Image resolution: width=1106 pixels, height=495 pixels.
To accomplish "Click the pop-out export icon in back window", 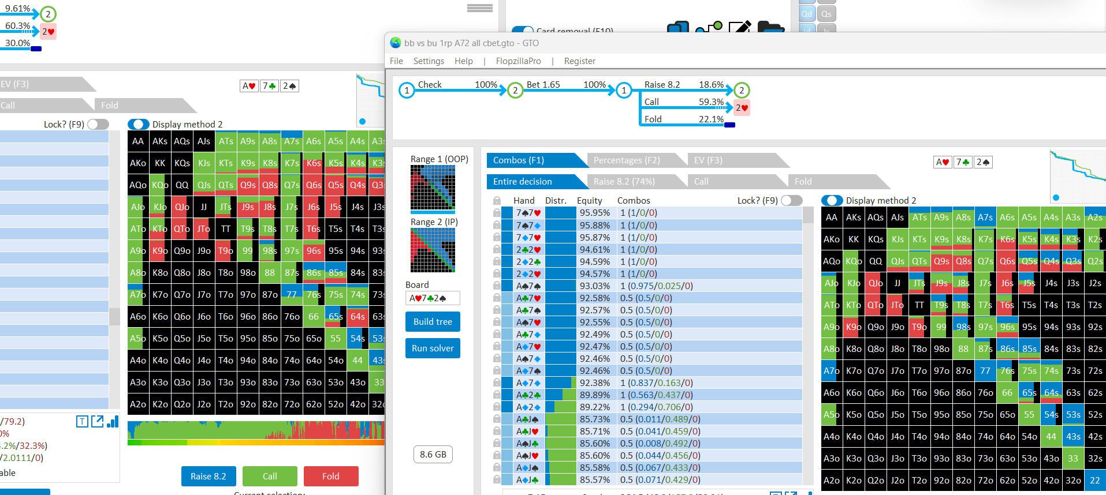I will tap(97, 422).
